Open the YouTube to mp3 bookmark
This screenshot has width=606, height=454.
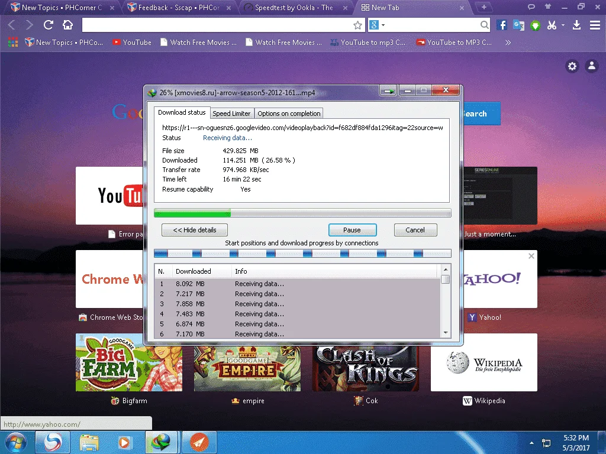pos(368,43)
